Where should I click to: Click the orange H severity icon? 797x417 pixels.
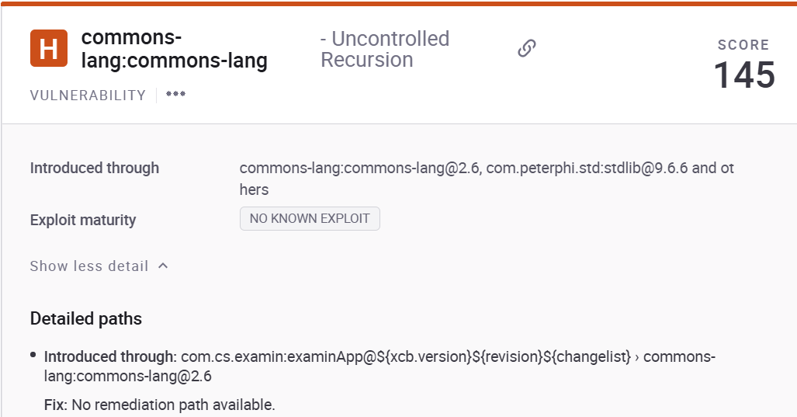48,49
